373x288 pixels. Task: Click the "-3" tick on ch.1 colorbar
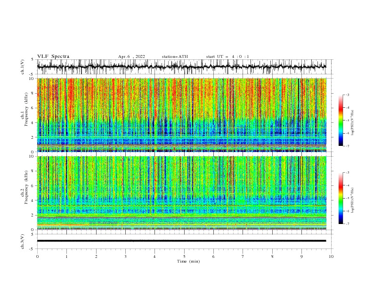coord(348,95)
